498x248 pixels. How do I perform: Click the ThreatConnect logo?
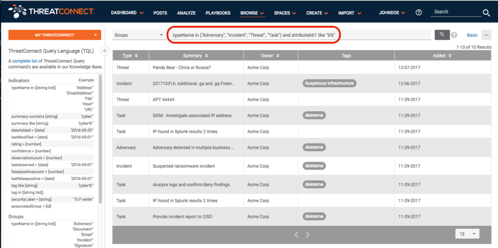(51, 12)
